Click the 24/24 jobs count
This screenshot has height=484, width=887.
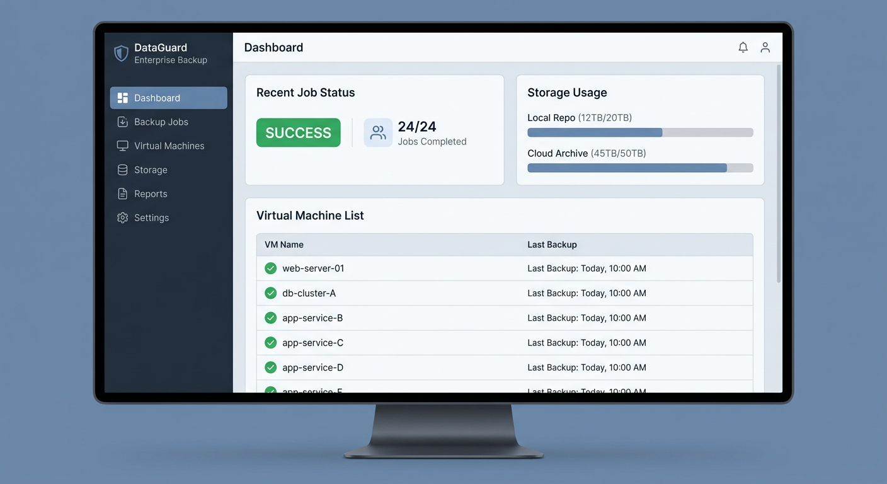coord(417,127)
